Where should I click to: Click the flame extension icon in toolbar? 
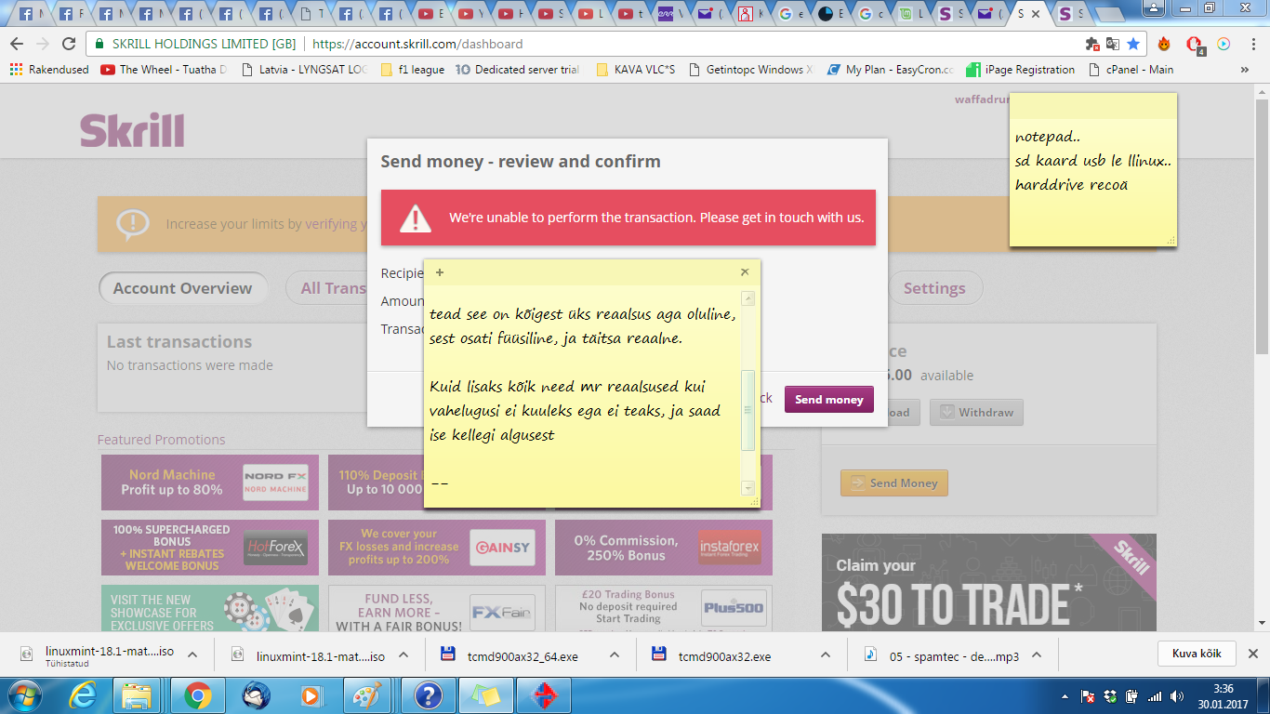coord(1164,44)
